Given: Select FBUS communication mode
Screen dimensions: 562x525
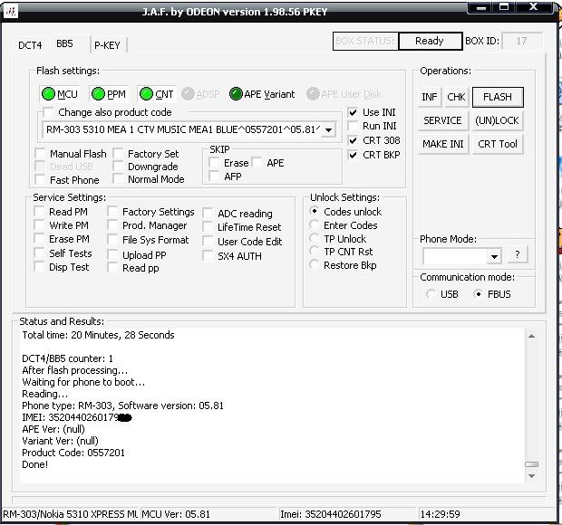Looking at the screenshot, I should click(x=478, y=294).
